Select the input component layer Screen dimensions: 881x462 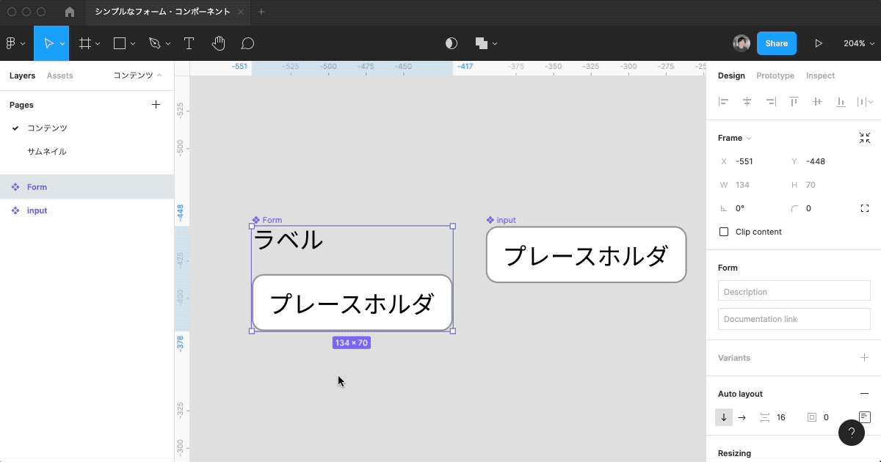pos(37,210)
